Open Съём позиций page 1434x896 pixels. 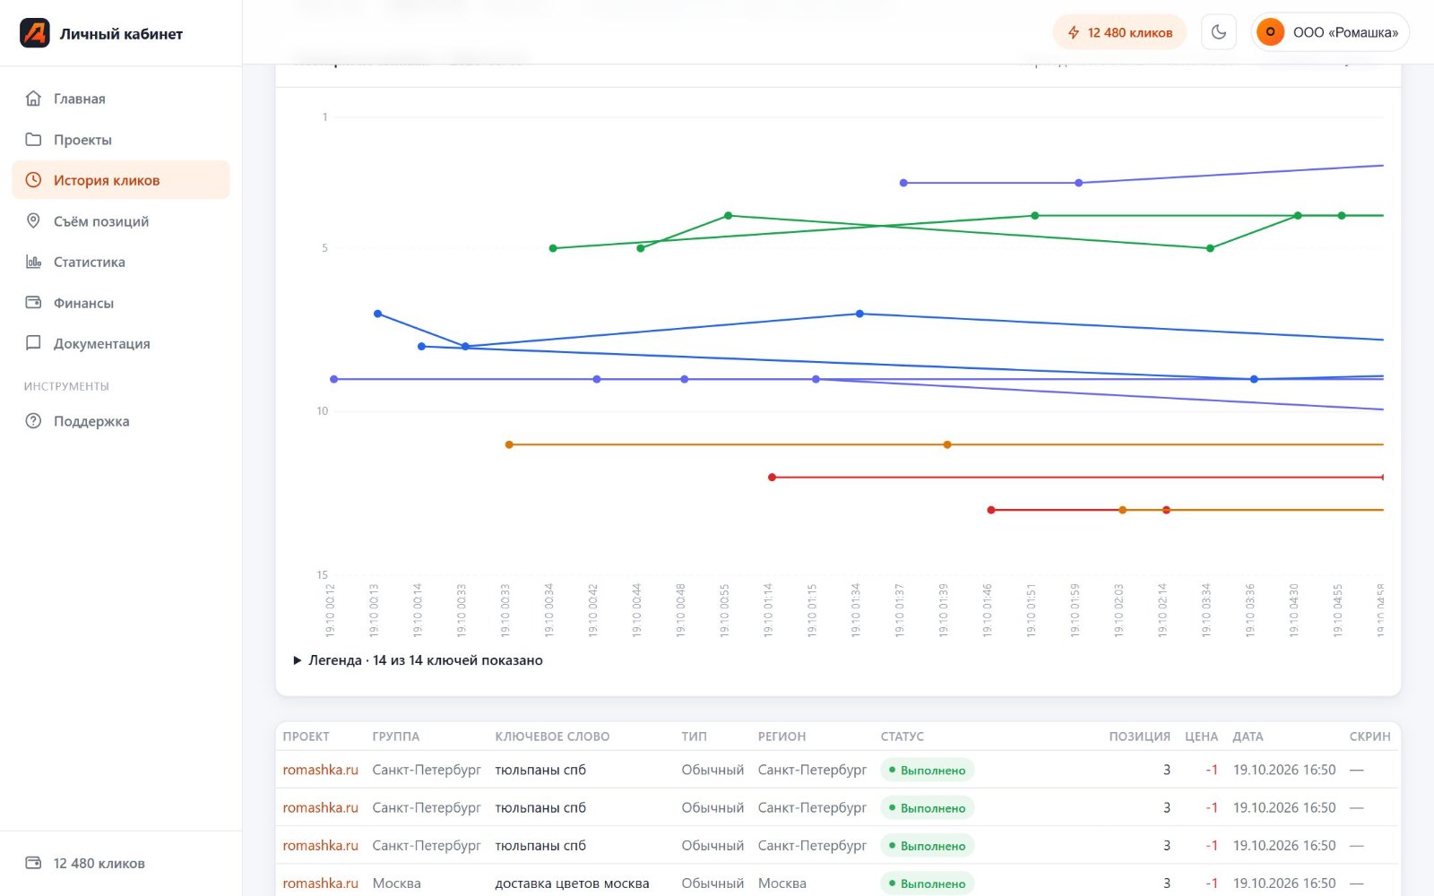point(121,221)
